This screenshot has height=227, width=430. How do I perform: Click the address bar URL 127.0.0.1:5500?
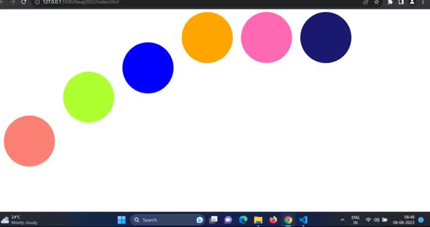pyautogui.click(x=81, y=2)
